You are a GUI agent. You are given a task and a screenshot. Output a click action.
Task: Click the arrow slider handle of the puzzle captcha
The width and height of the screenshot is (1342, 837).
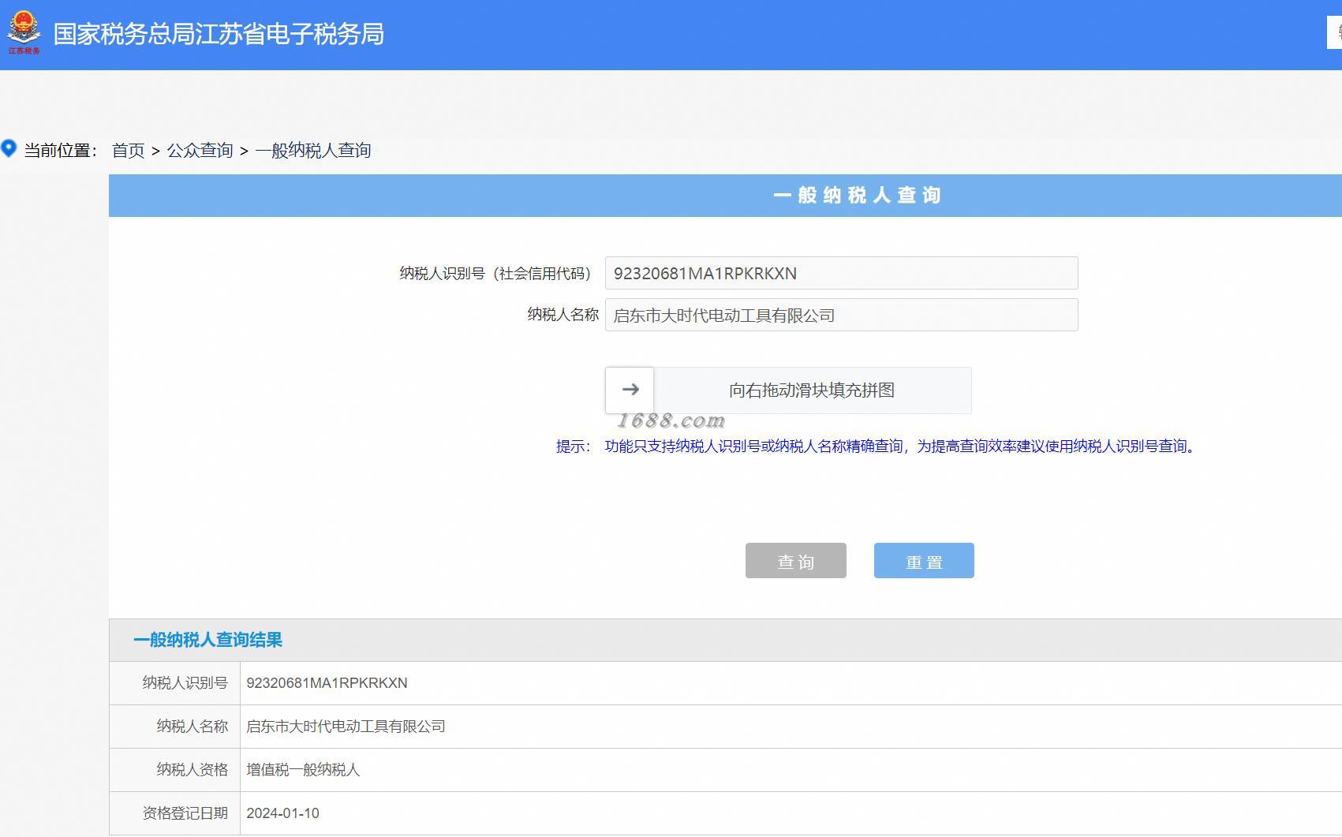[x=630, y=390]
